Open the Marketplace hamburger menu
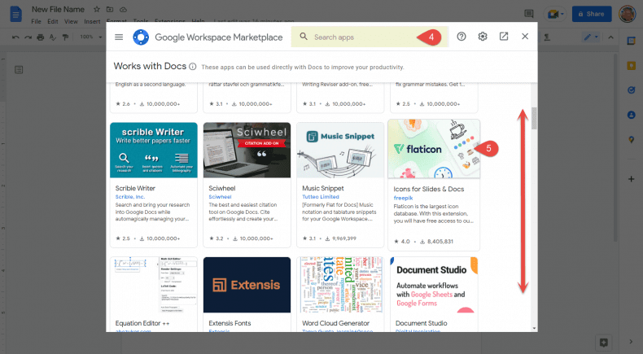 (x=119, y=37)
